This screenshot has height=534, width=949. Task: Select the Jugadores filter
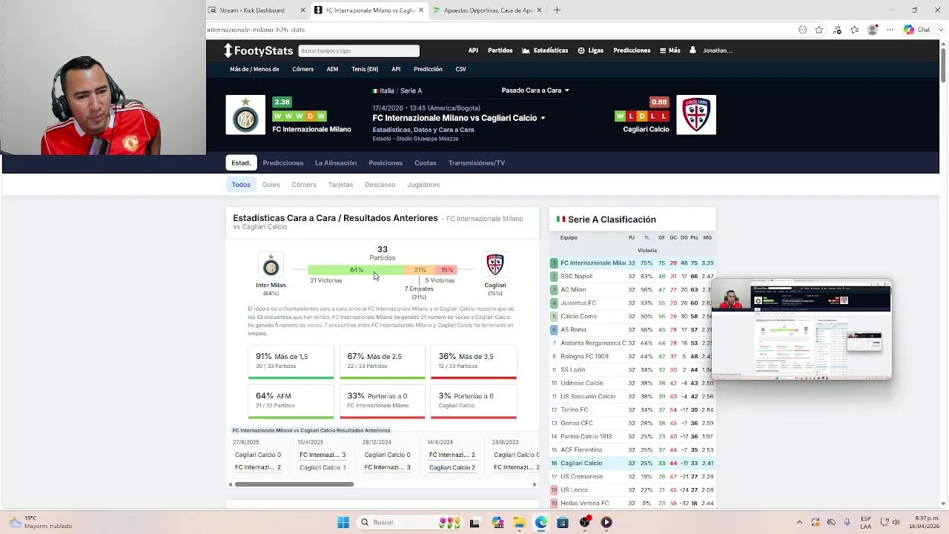click(423, 185)
